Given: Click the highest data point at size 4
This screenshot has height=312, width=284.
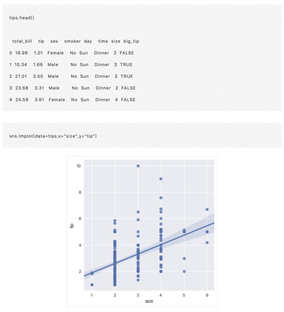Looking at the screenshot, I should pos(161,179).
